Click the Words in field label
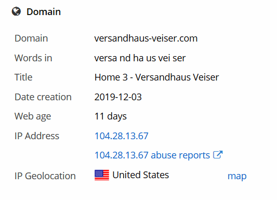 (x=33, y=58)
